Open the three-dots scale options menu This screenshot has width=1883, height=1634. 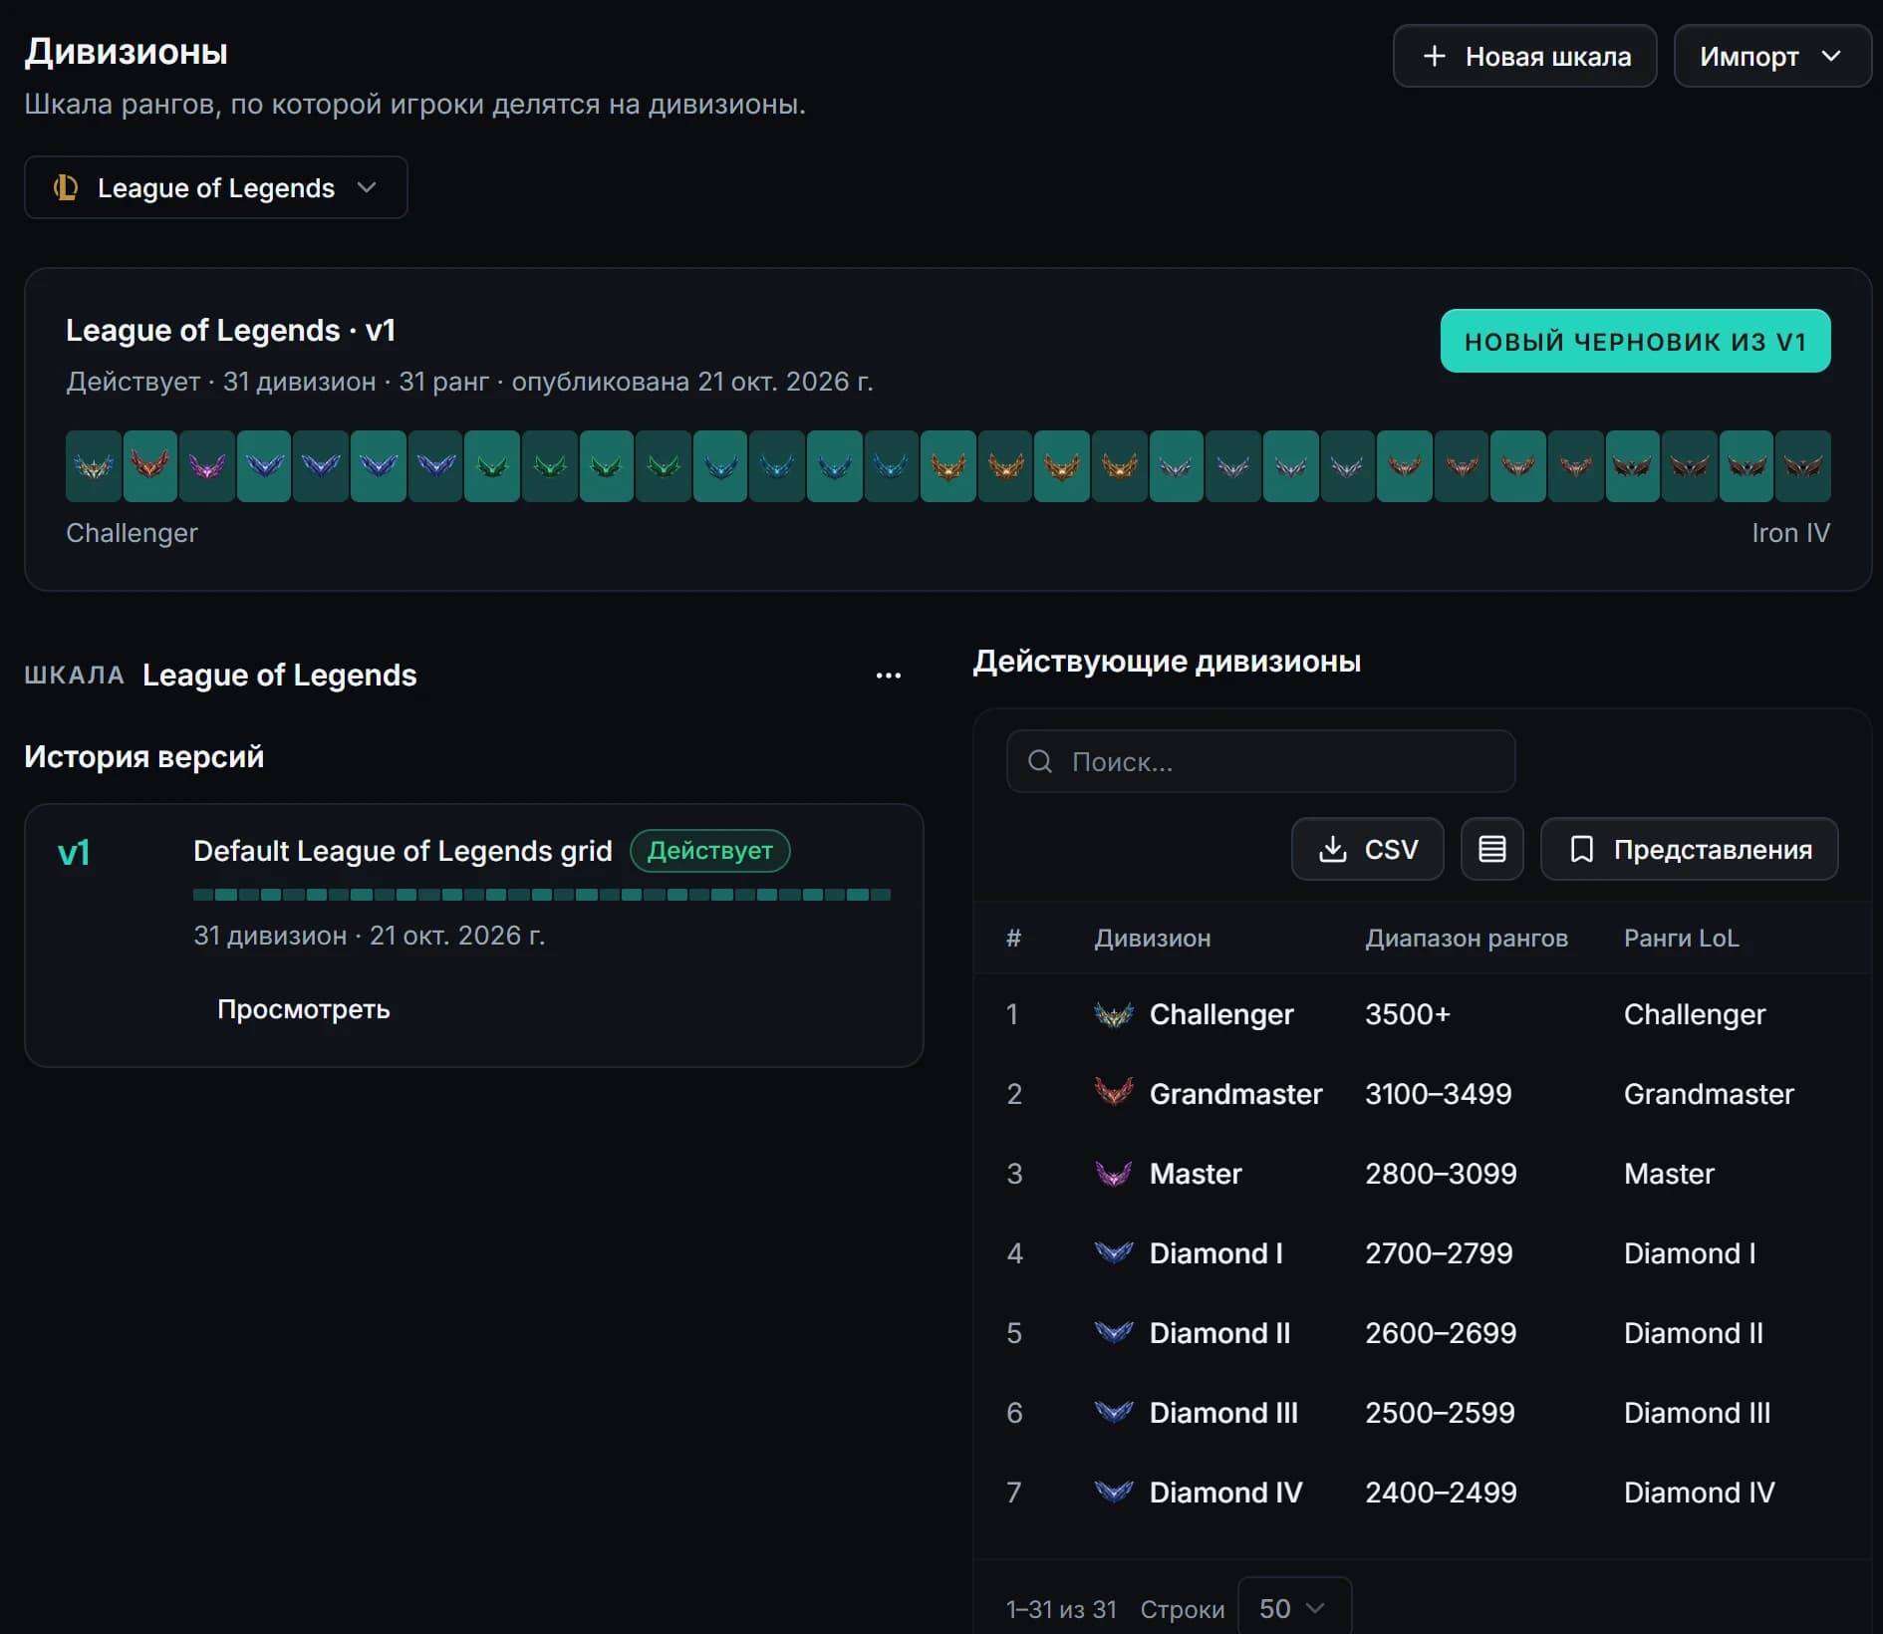coord(888,676)
